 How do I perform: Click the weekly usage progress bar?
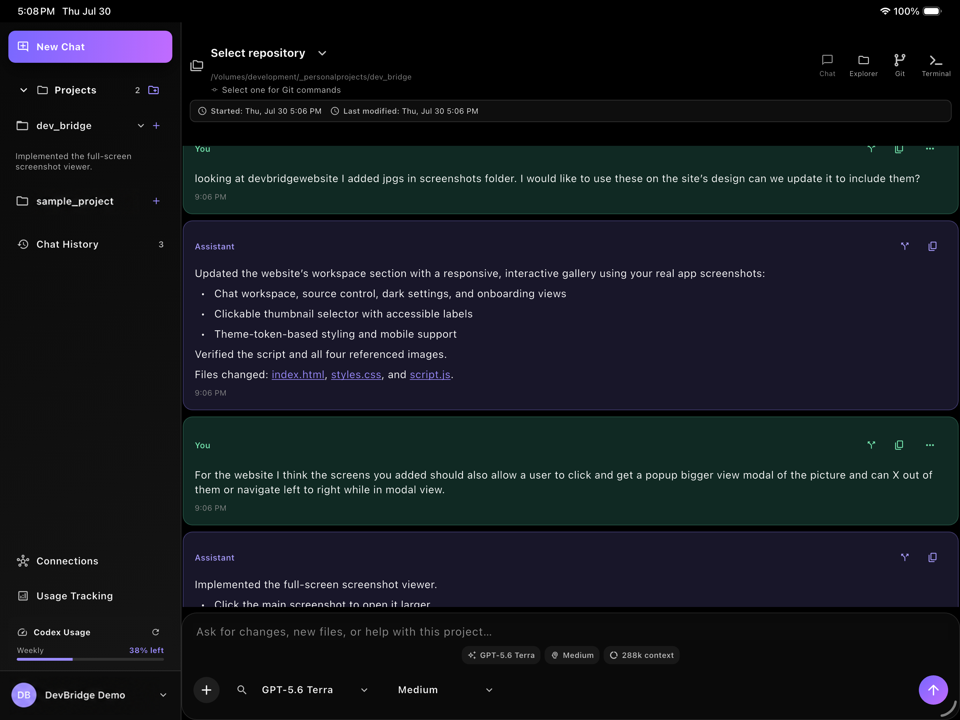click(x=90, y=659)
